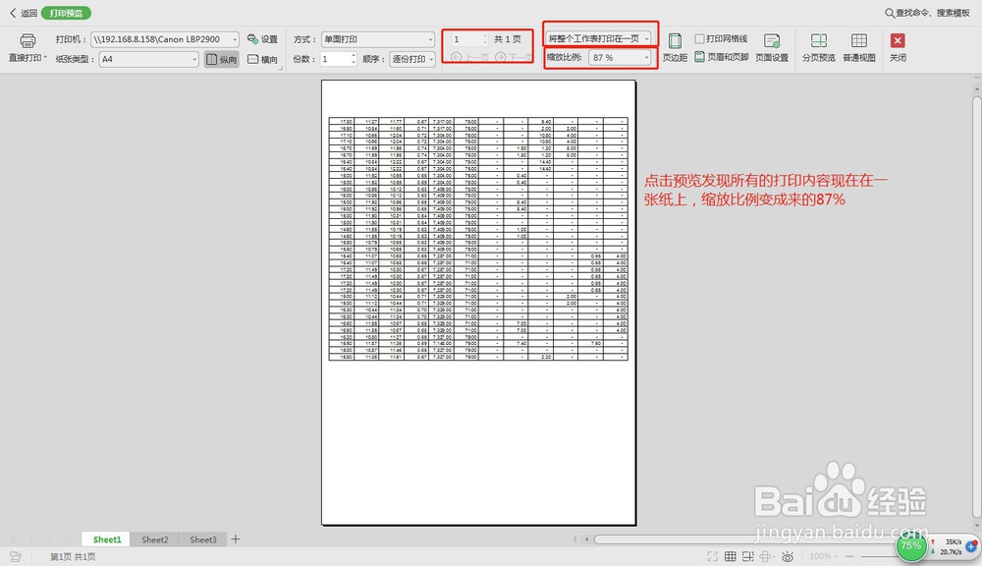Open 页眉和页脚 header and footer settings
Image resolution: width=982 pixels, height=566 pixels.
(x=726, y=54)
